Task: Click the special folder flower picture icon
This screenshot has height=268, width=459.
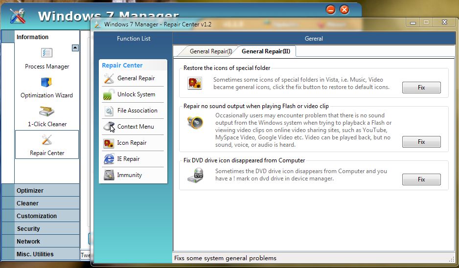Action: pyautogui.click(x=195, y=84)
